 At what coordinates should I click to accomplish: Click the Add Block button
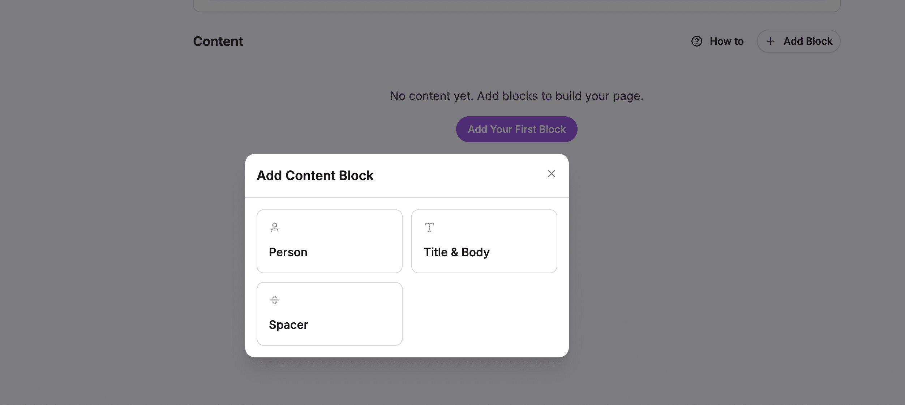coord(798,41)
